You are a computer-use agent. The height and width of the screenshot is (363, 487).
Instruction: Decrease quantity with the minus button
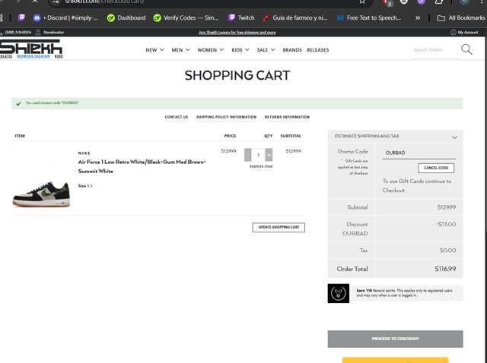[x=248, y=155]
